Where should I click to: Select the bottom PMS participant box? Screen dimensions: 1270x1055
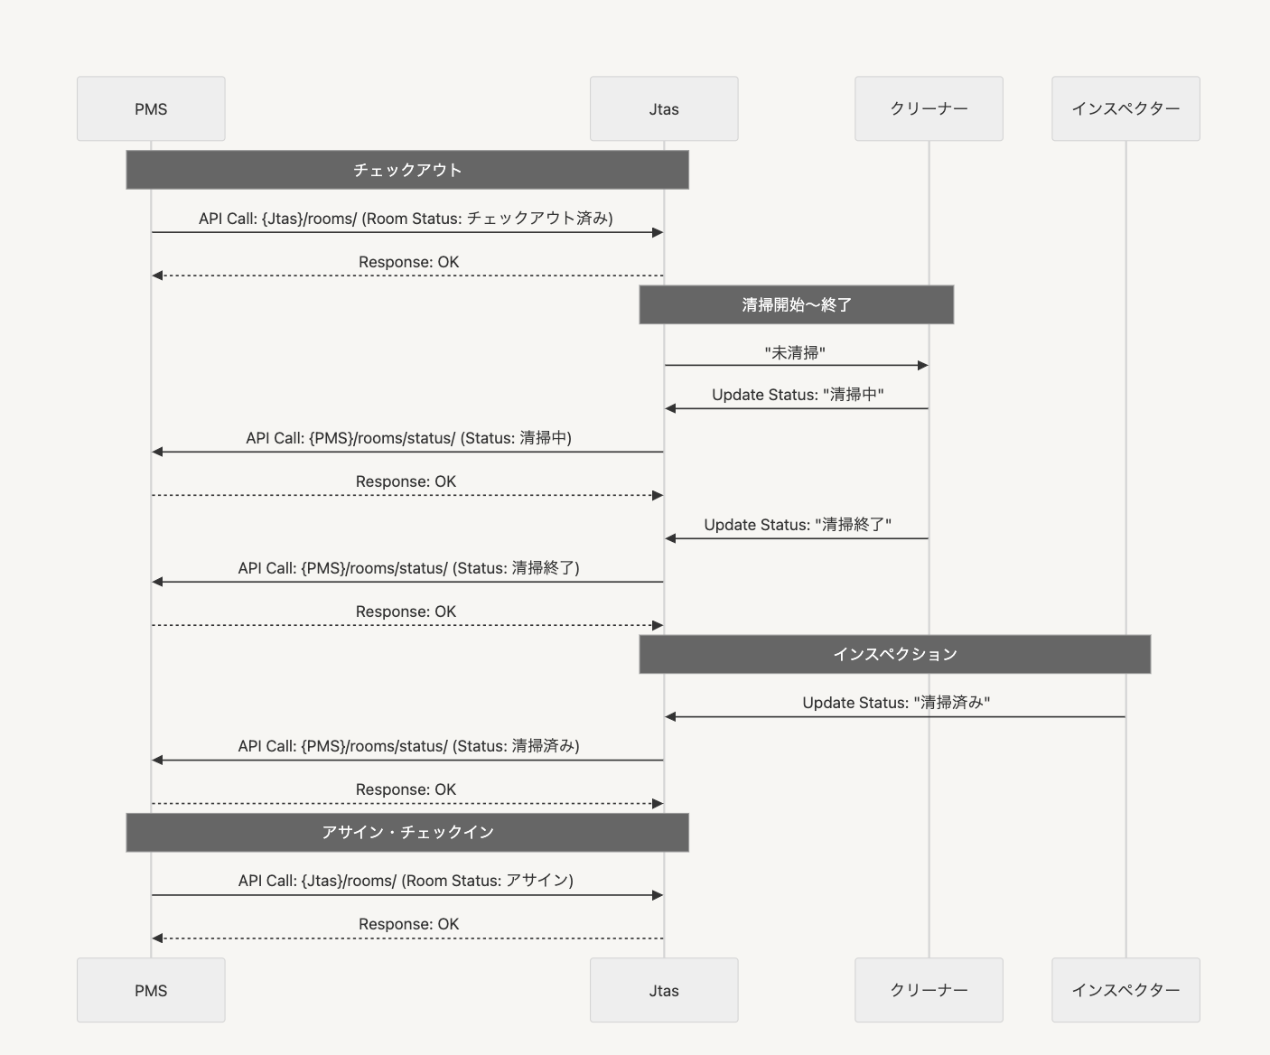point(151,990)
